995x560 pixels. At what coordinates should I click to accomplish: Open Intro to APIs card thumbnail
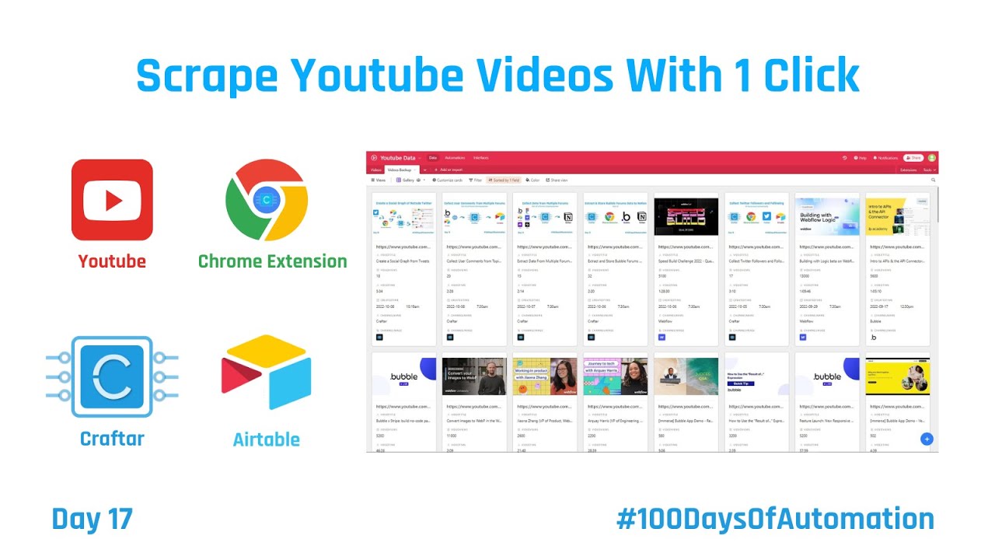point(899,215)
